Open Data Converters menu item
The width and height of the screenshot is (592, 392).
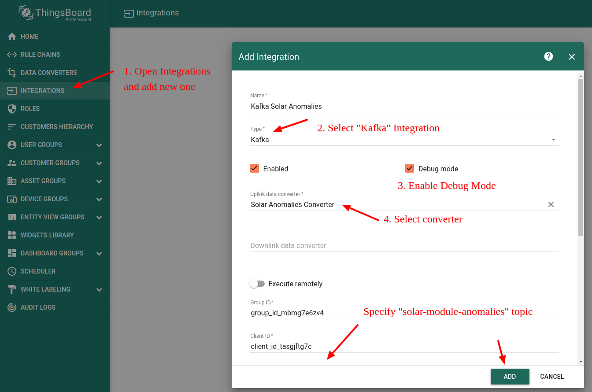55,73
